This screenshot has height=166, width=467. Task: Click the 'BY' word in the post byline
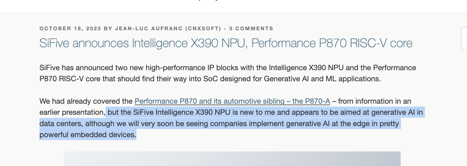point(108,29)
